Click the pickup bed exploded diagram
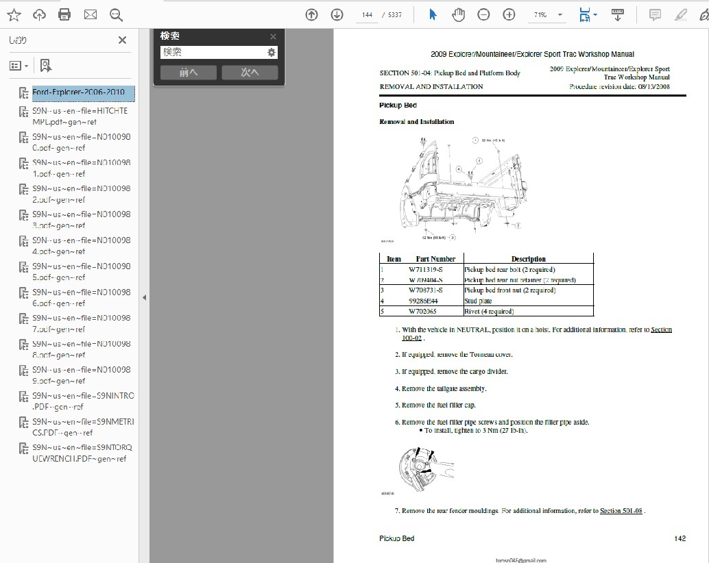Viewport: 709px width, 563px height. click(x=463, y=188)
